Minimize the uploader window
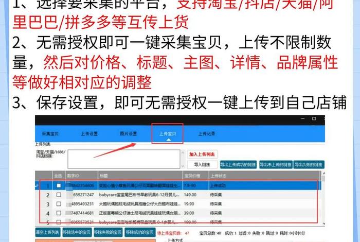This screenshot has width=360, height=242. [x=302, y=118]
